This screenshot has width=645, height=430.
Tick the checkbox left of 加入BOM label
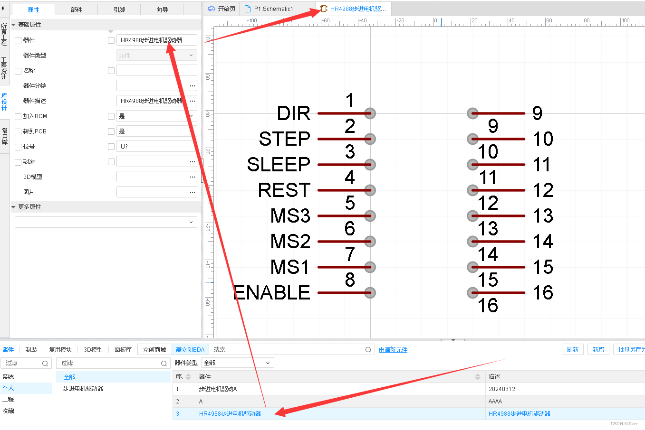coord(18,117)
